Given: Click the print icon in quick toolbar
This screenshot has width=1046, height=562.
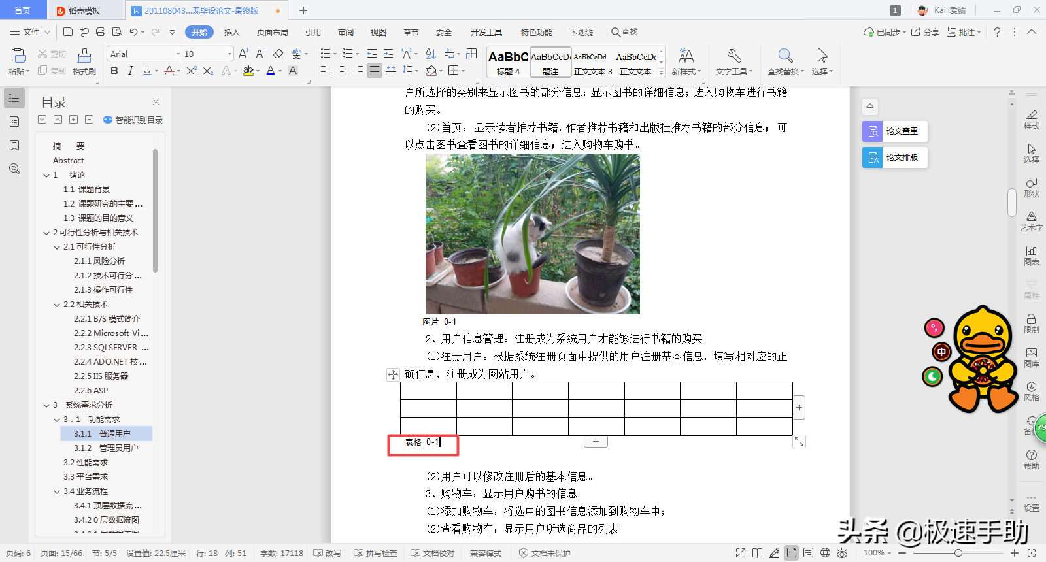Looking at the screenshot, I should (101, 31).
